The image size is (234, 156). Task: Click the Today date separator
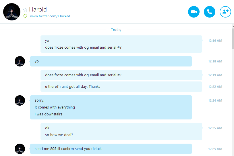point(116,30)
